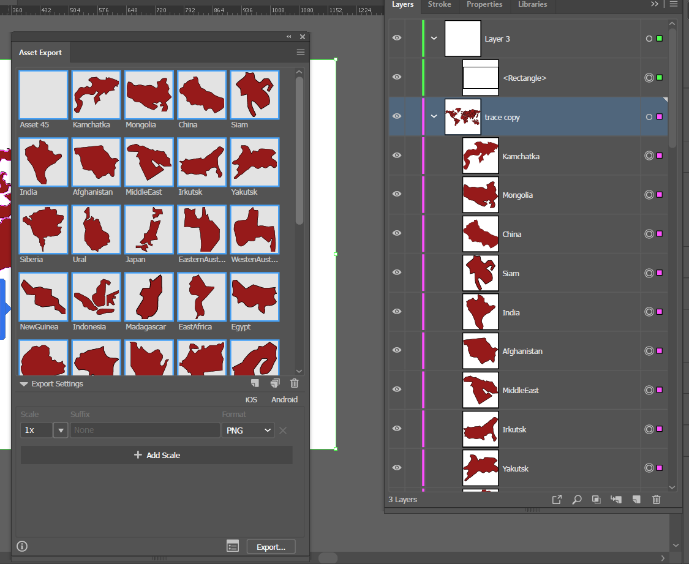Click Suffix input field

point(145,430)
